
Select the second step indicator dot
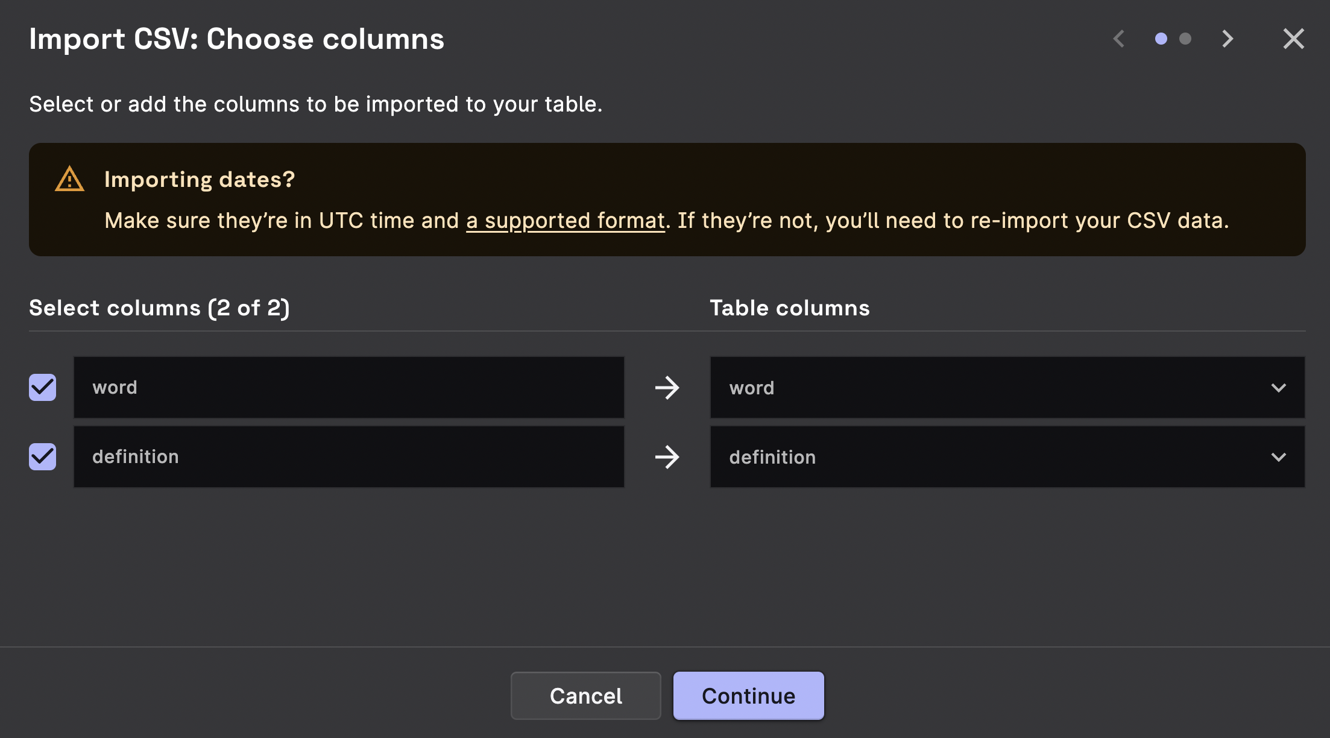[1185, 38]
